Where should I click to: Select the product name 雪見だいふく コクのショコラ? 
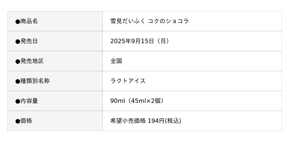click(x=149, y=21)
